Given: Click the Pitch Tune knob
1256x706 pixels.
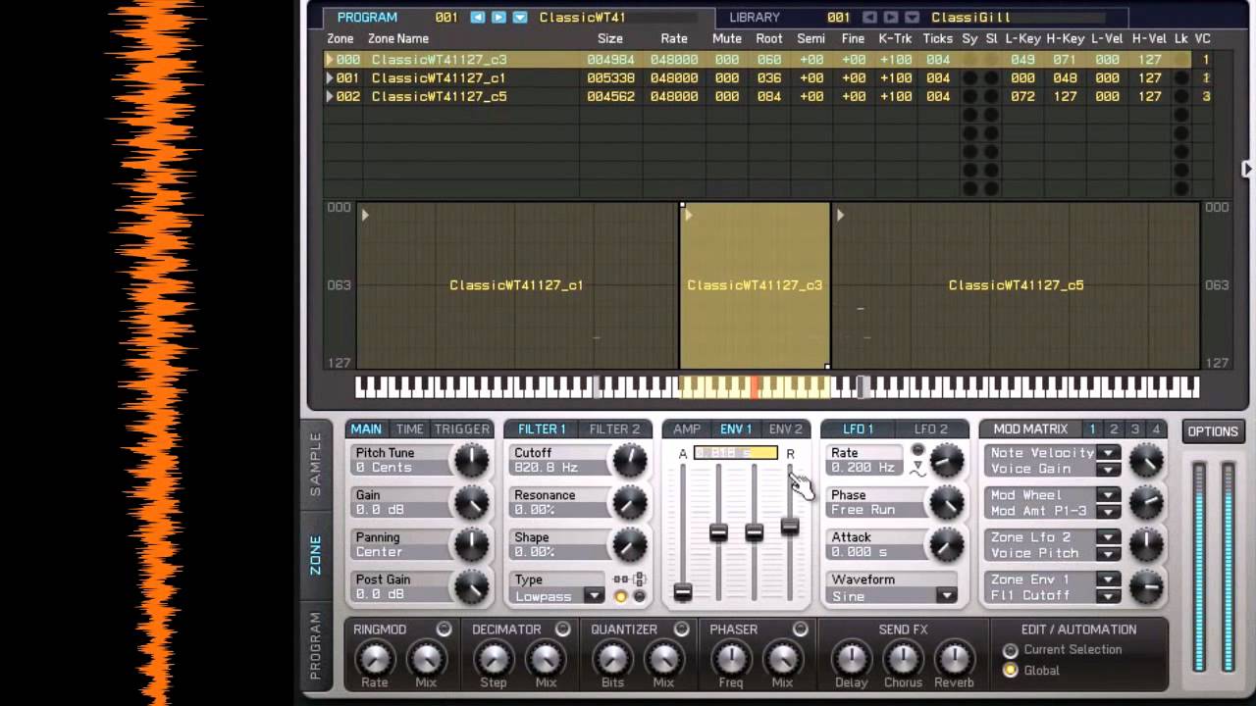Looking at the screenshot, I should click(x=471, y=461).
